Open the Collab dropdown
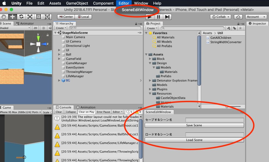 [221, 17]
